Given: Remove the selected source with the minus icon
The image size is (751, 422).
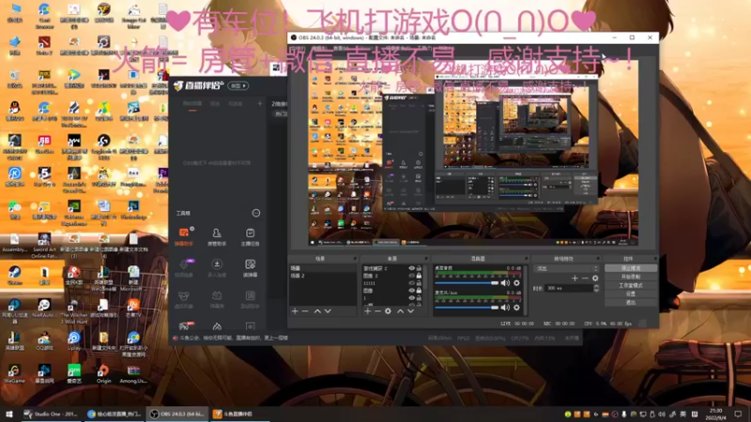Looking at the screenshot, I should (377, 311).
